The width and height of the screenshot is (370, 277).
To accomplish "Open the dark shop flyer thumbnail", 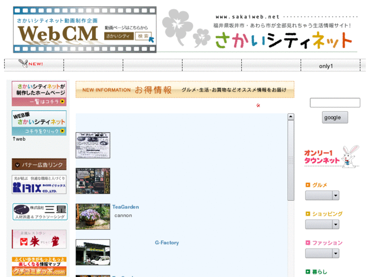I will click(93, 181).
